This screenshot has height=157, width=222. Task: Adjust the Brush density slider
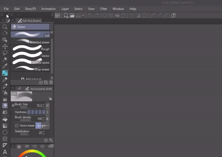tap(25, 120)
